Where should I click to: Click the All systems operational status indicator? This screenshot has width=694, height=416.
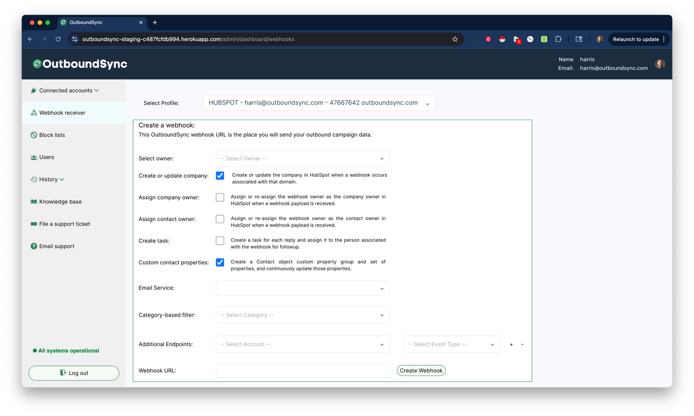(66, 350)
